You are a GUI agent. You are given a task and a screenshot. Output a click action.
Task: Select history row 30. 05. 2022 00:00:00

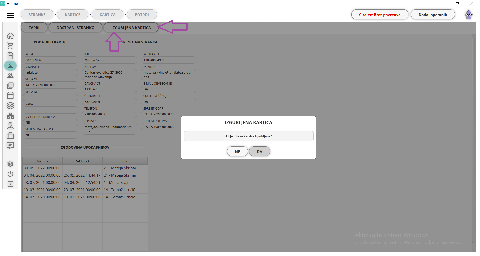pos(85,168)
